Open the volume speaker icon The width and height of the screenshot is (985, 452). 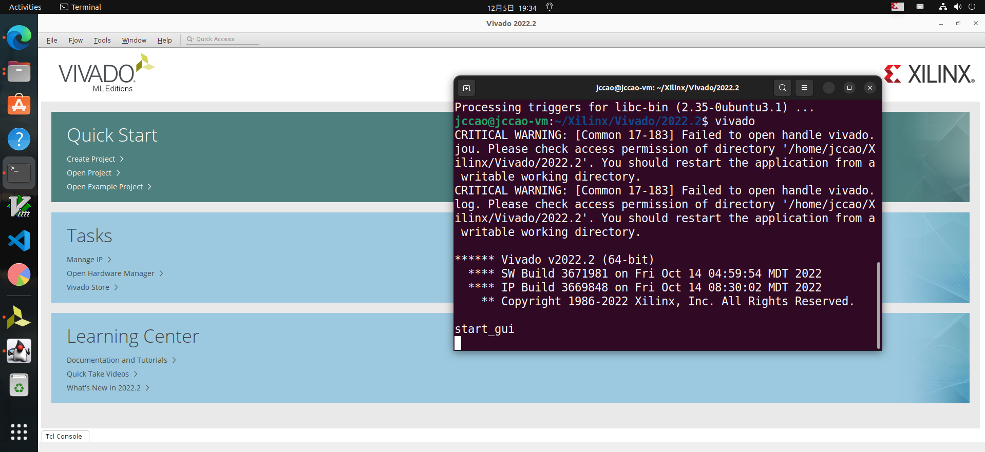pos(957,7)
